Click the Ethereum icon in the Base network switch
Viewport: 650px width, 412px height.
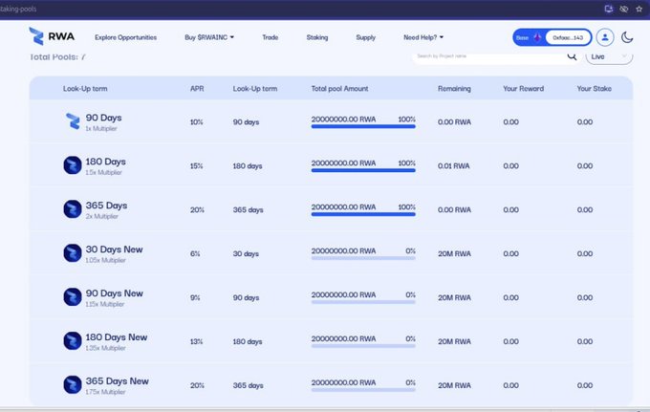pyautogui.click(x=537, y=37)
